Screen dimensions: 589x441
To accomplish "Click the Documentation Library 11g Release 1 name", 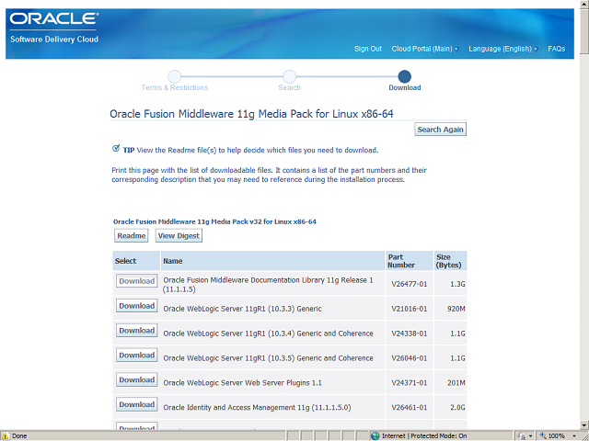I will pyautogui.click(x=268, y=285).
